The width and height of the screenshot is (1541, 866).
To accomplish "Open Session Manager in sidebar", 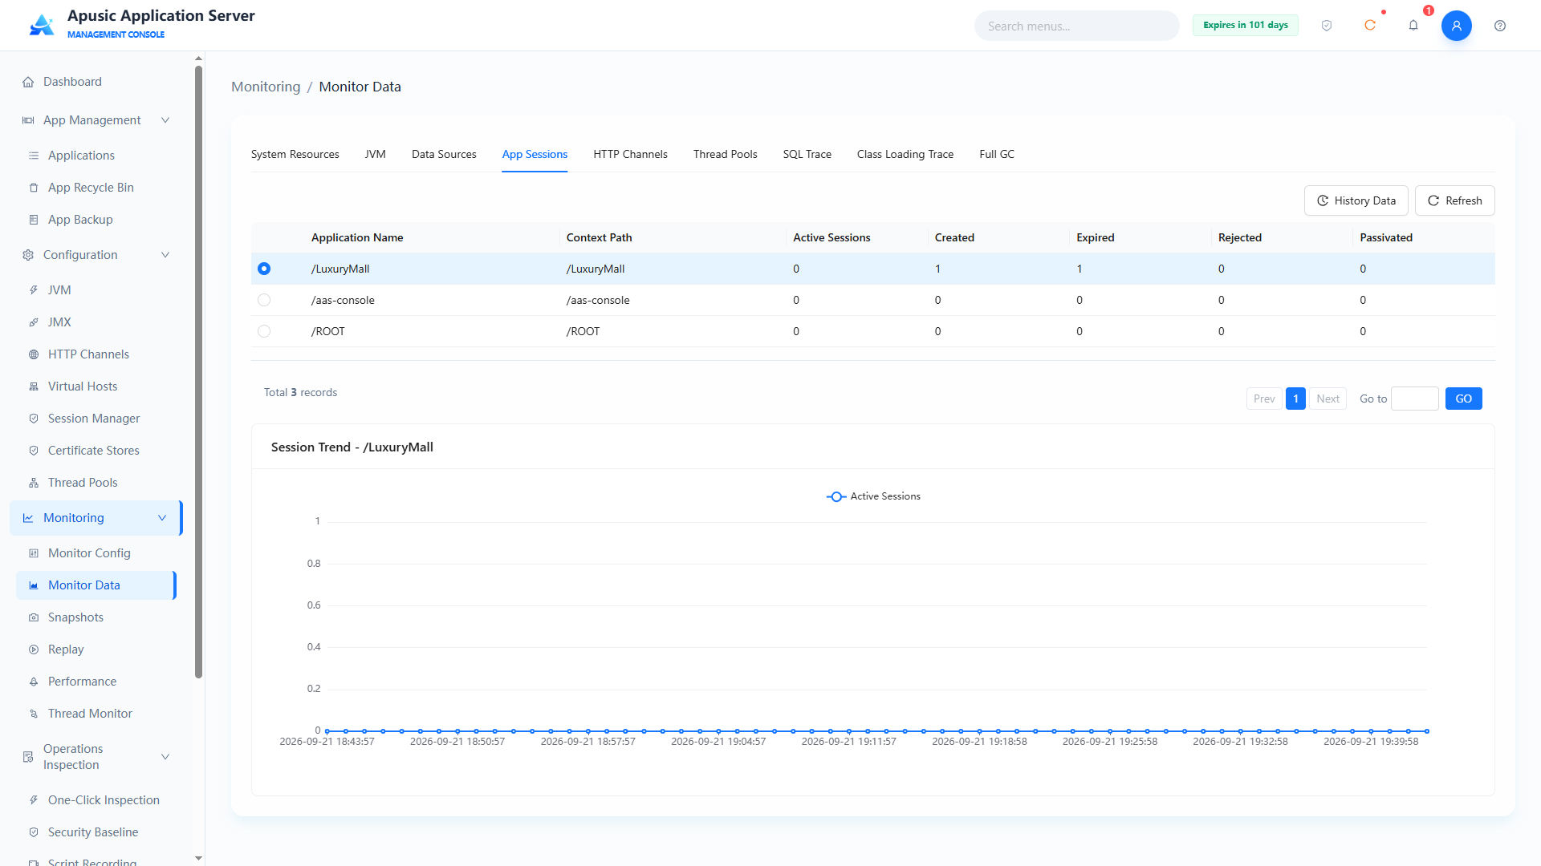I will 94,419.
